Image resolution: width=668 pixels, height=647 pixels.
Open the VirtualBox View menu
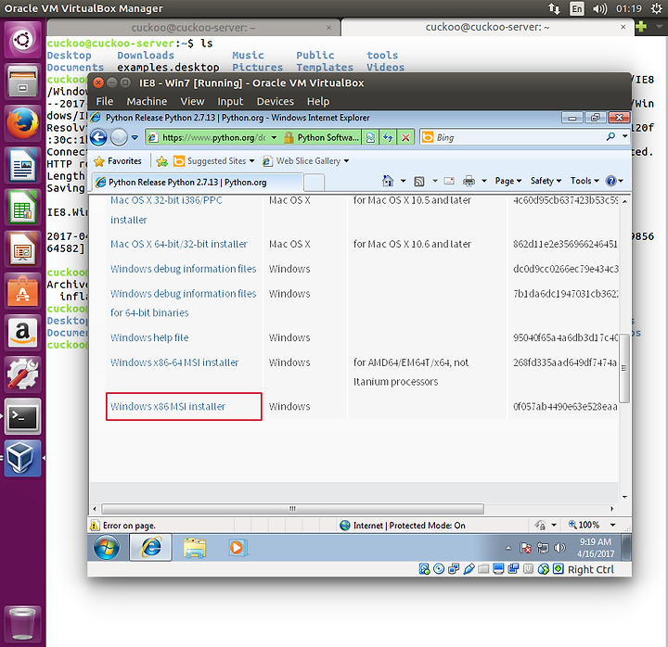[x=192, y=101]
